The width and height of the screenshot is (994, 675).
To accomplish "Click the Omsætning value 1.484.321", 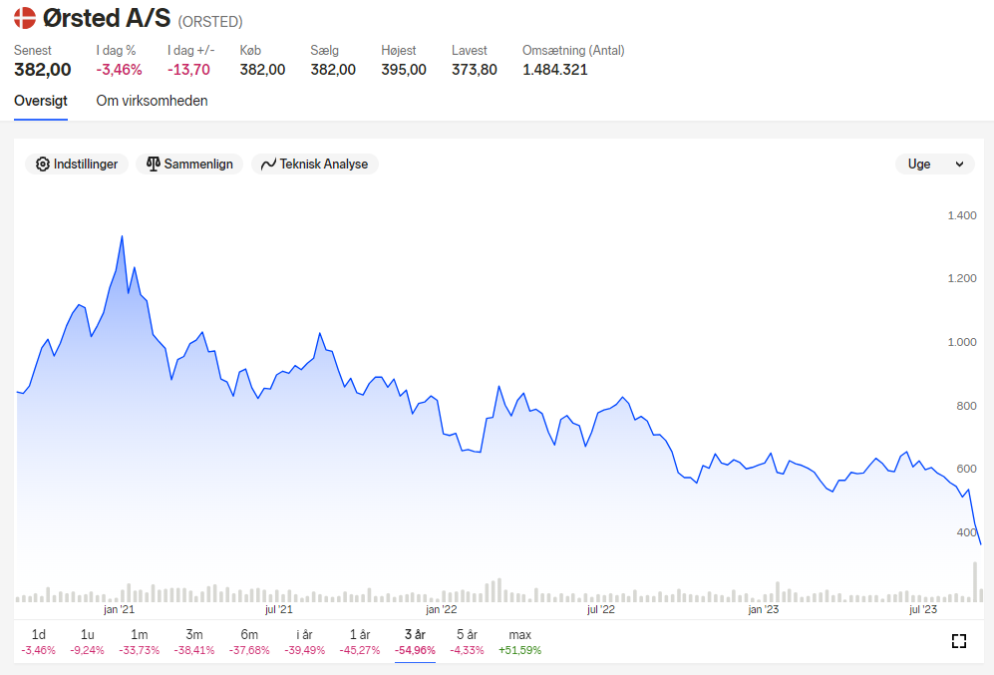I will coord(555,70).
